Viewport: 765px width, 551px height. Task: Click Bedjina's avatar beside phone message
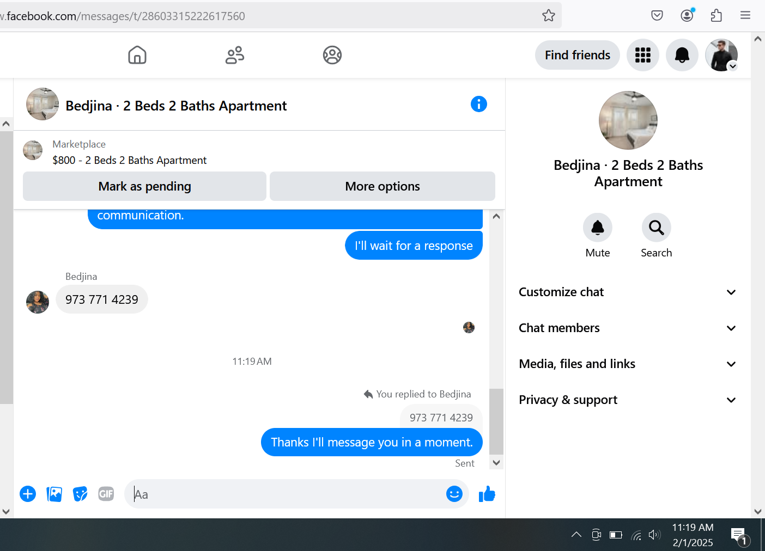pos(38,302)
